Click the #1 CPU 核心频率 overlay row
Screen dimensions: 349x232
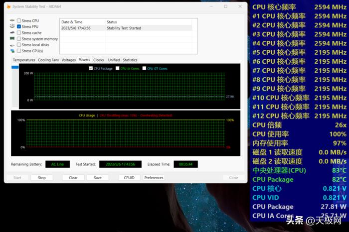(x=299, y=16)
